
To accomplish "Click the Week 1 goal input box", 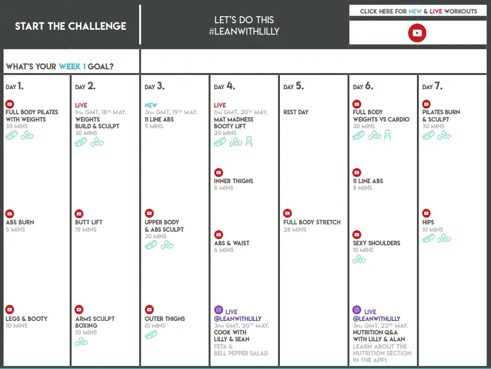I will pyautogui.click(x=315, y=62).
